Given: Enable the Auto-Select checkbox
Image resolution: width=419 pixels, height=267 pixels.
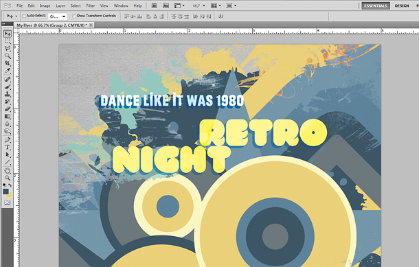Looking at the screenshot, I should click(x=24, y=16).
